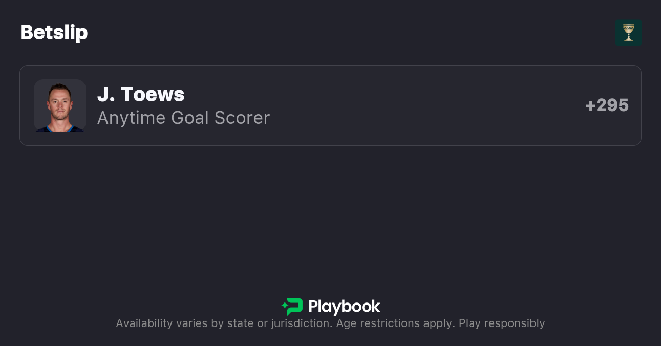Select the Anytime Goal Scorer market label
The height and width of the screenshot is (346, 661).
pyautogui.click(x=183, y=118)
